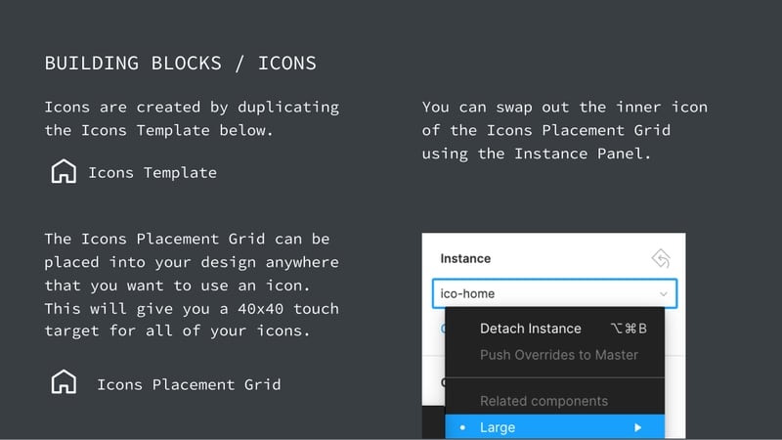The image size is (782, 440).
Task: Click the home icon beside Icons Template
Action: click(x=64, y=172)
